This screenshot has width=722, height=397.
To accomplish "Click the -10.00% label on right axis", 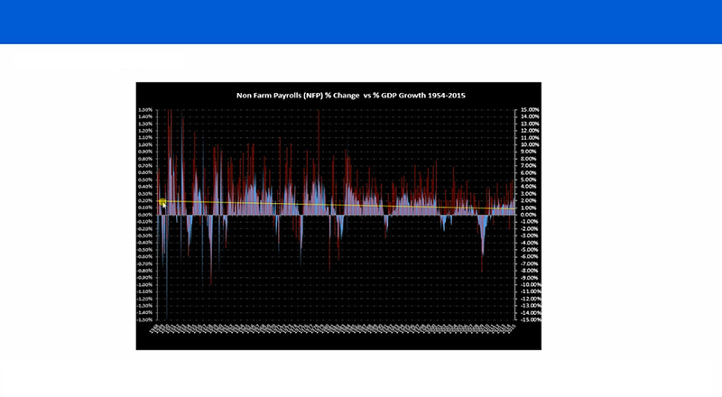I will click(530, 284).
